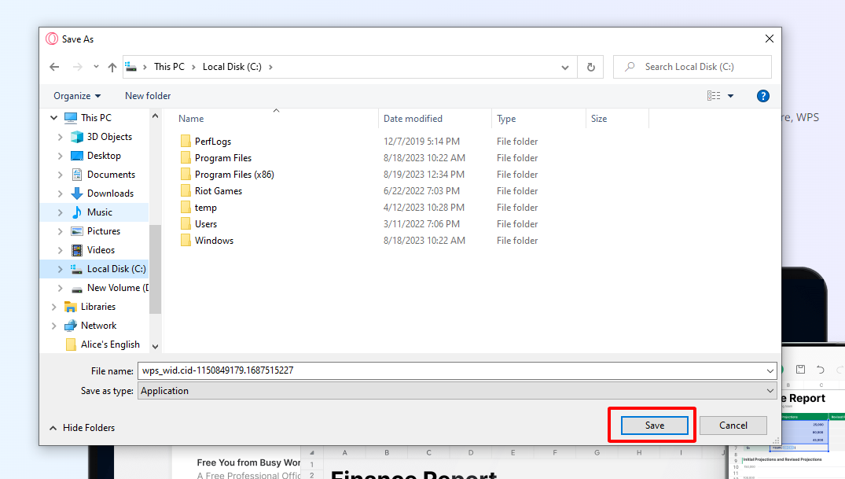Refresh the Local Disk (C:) listing
The image size is (845, 479).
[590, 67]
